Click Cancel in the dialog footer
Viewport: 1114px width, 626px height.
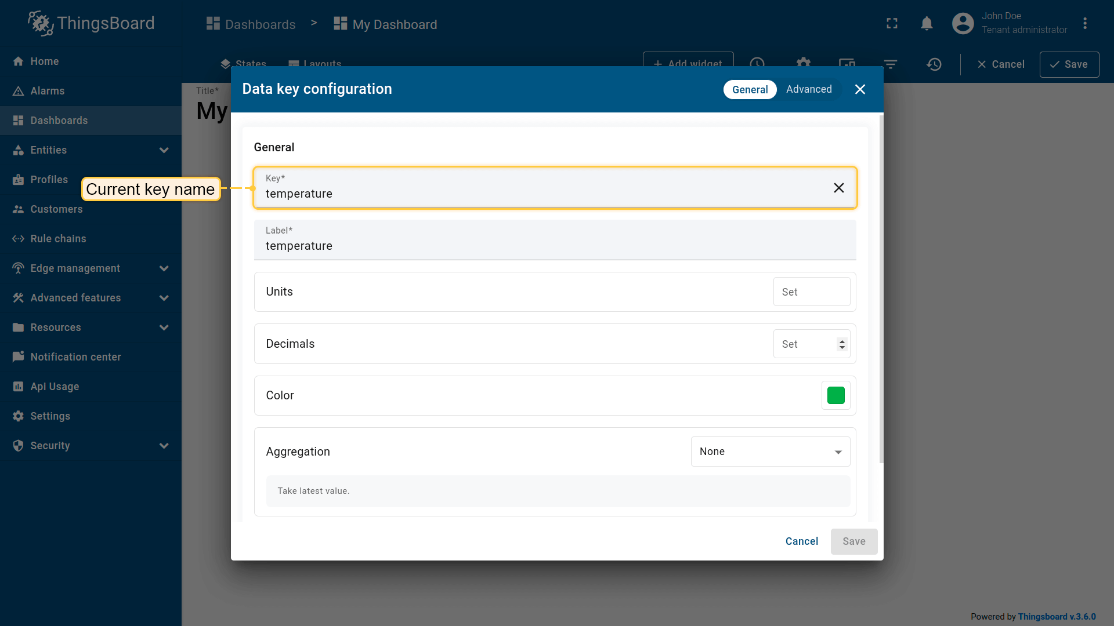click(x=801, y=541)
